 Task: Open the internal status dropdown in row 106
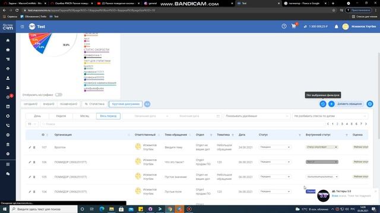tap(322, 162)
